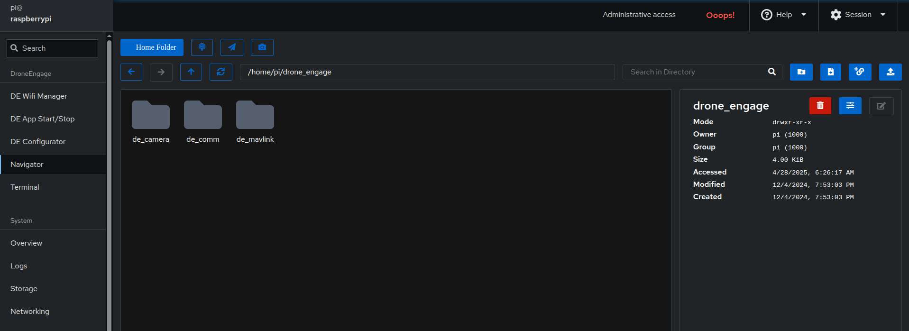Viewport: 909px width, 331px height.
Task: Upload a file with the upload icon
Action: pos(891,72)
